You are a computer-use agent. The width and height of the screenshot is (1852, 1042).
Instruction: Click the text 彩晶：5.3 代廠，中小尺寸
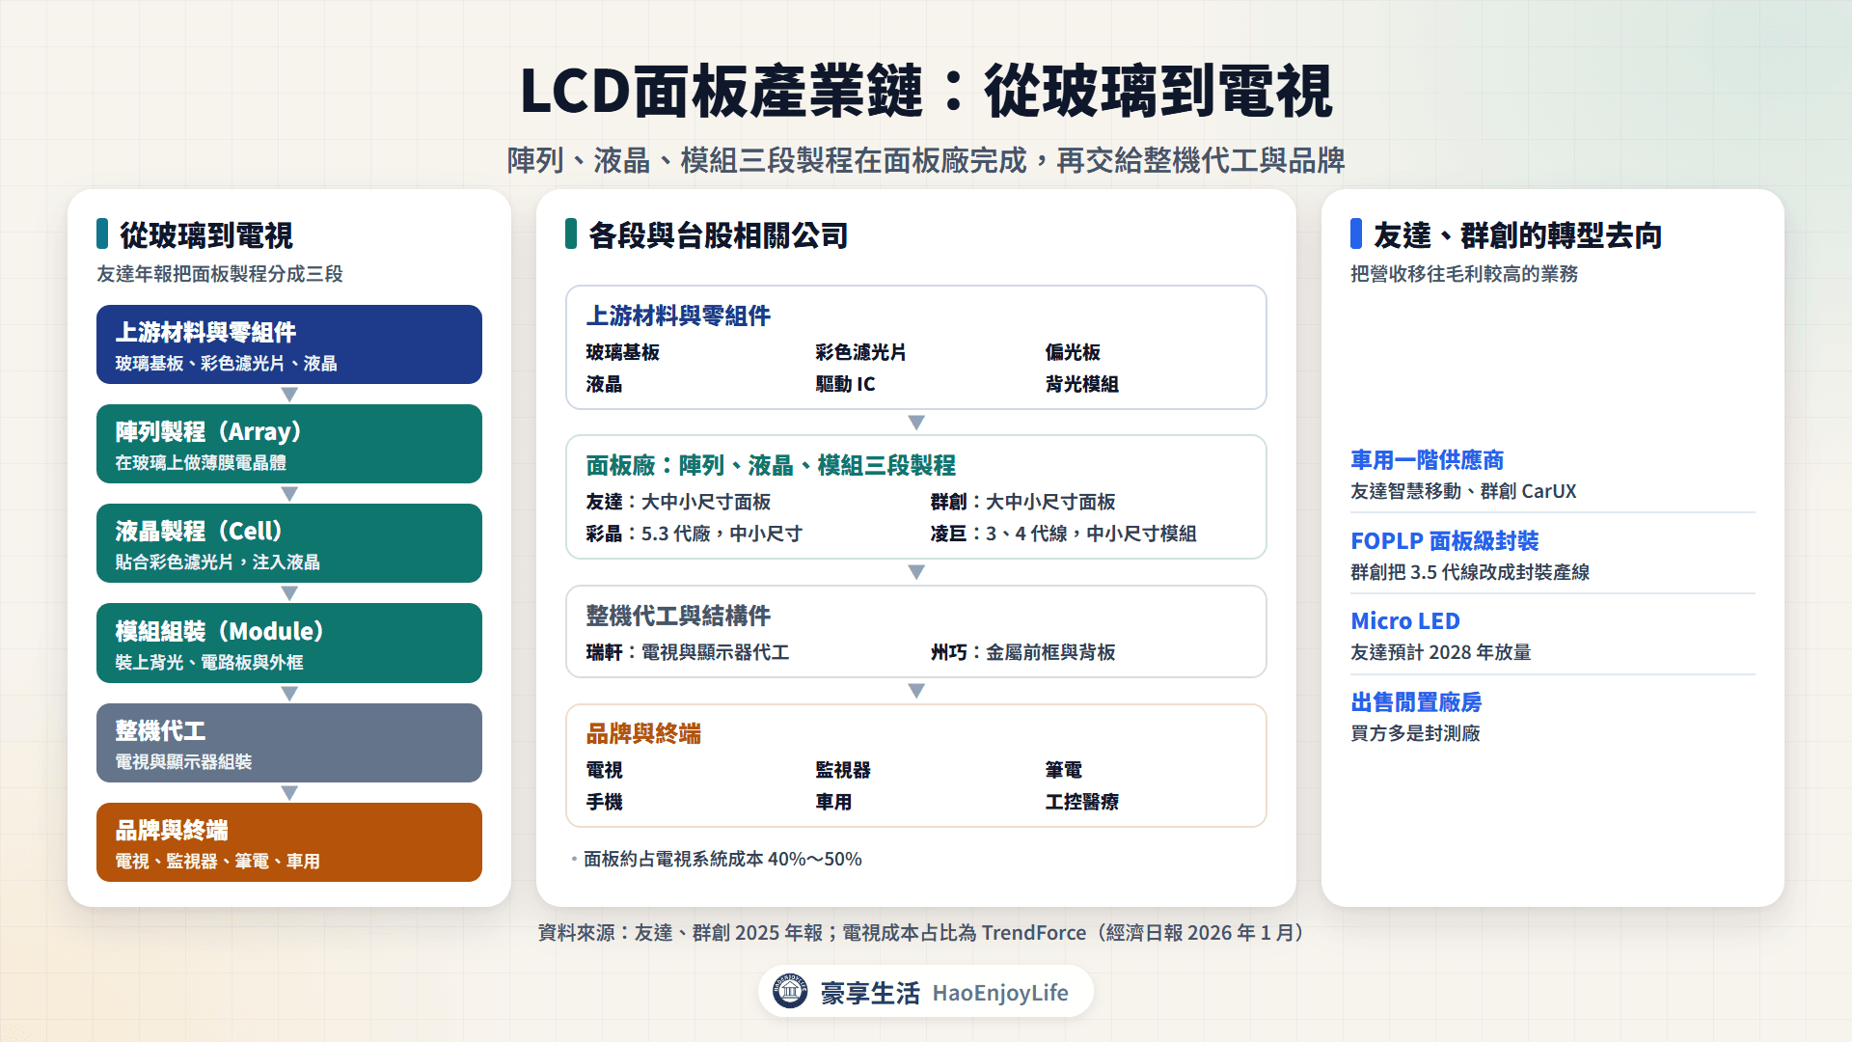[x=694, y=534]
